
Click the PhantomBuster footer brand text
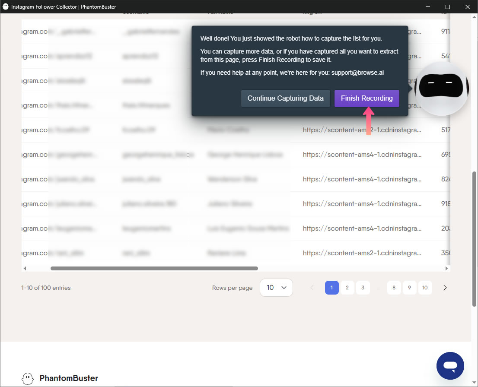pos(69,378)
